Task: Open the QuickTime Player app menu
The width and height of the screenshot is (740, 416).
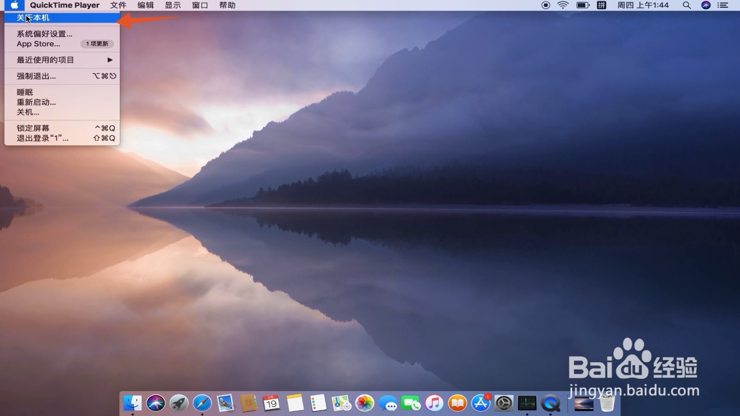Action: (65, 5)
